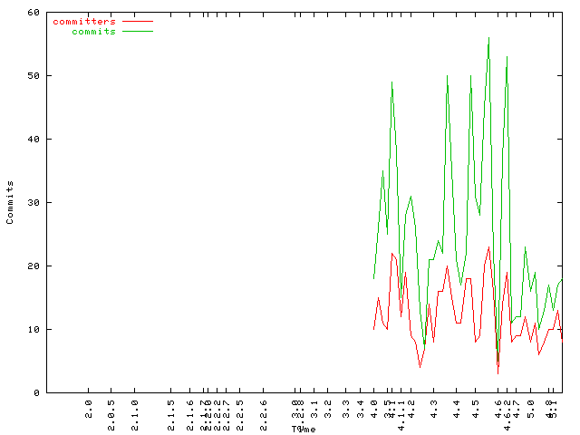Select the 30 y-axis tick label
The height and width of the screenshot is (435, 580).
33,203
